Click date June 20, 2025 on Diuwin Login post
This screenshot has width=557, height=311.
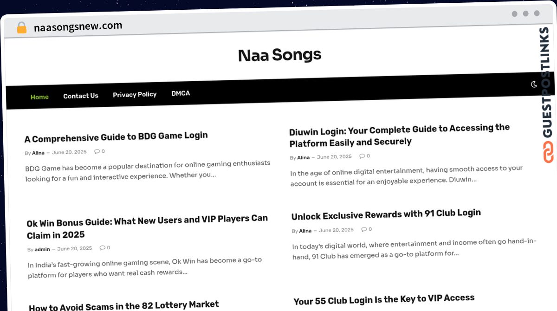click(x=334, y=157)
